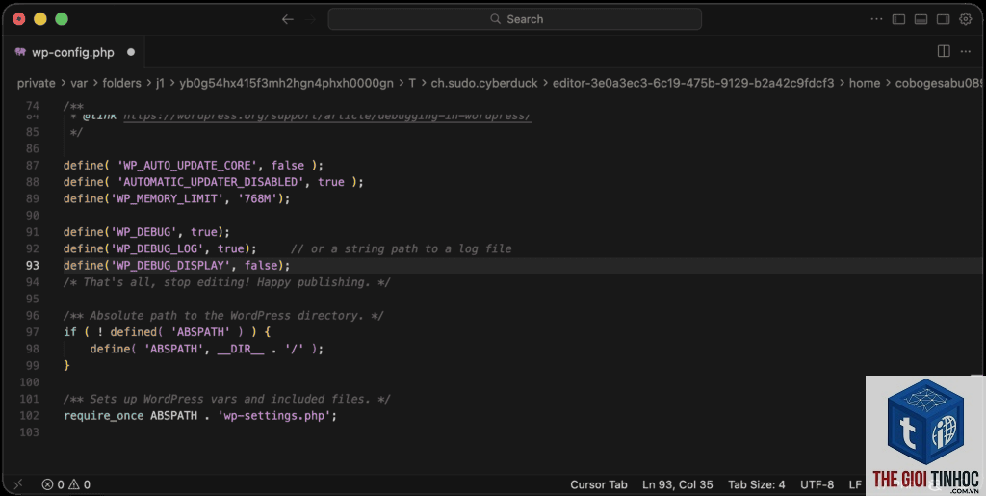Select the wp-config.php tab
This screenshot has height=496, width=986.
[73, 52]
